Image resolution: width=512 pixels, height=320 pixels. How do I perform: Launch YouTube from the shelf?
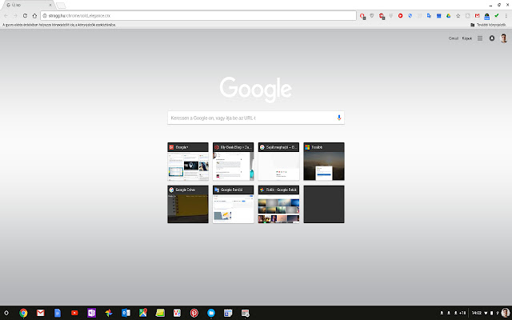click(74, 313)
